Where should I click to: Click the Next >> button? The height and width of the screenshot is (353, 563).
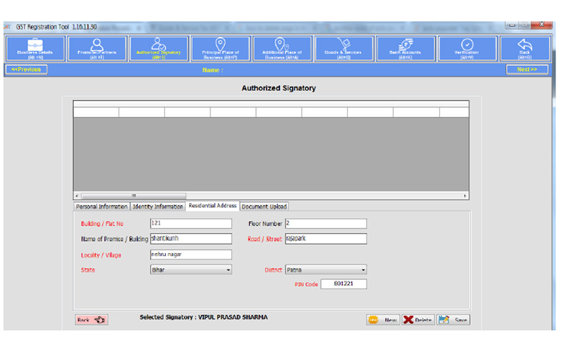[527, 70]
